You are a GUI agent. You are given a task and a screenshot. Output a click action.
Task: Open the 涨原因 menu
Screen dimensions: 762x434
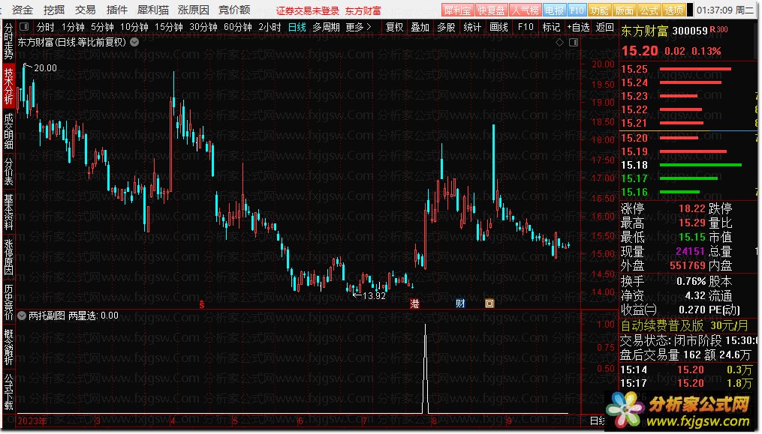[x=194, y=10]
